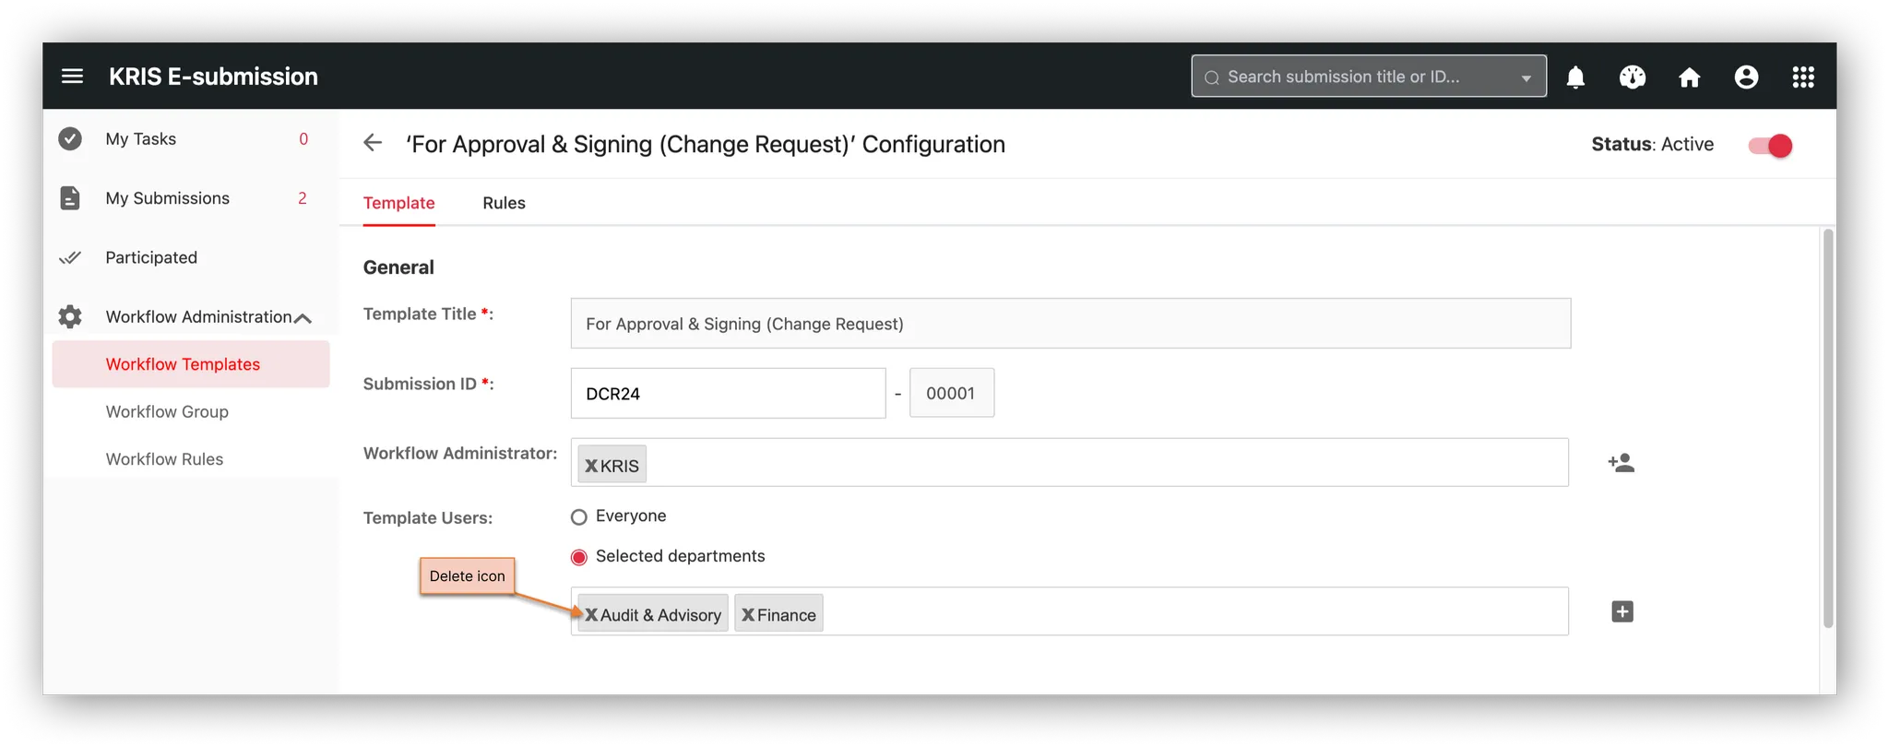The height and width of the screenshot is (747, 1889).
Task: Click the hamburger menu beside KRIS E-submission
Action: click(72, 77)
